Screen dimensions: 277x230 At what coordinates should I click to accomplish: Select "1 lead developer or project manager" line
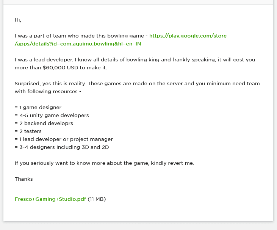(64, 139)
